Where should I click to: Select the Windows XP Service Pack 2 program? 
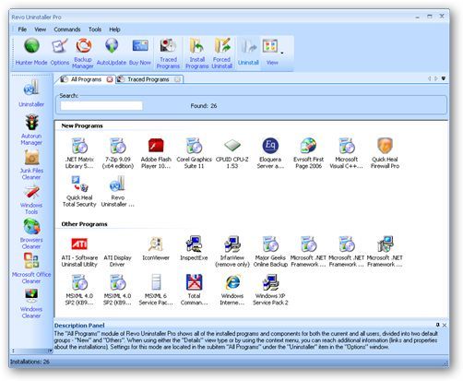tap(270, 290)
